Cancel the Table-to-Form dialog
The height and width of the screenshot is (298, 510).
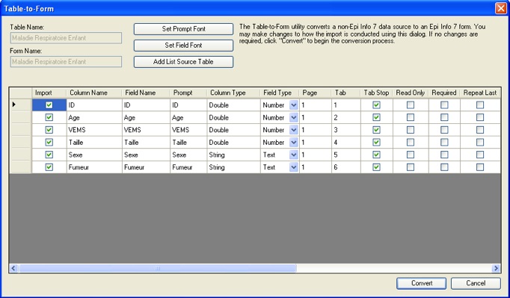pos(476,283)
